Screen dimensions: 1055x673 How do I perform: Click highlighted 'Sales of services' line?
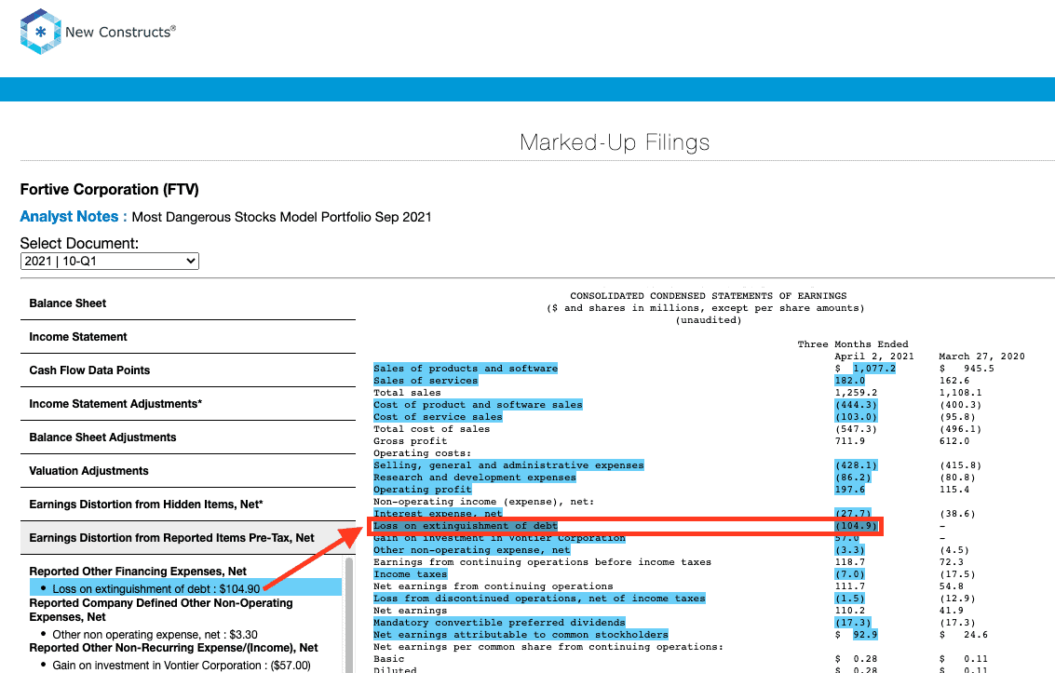(426, 381)
